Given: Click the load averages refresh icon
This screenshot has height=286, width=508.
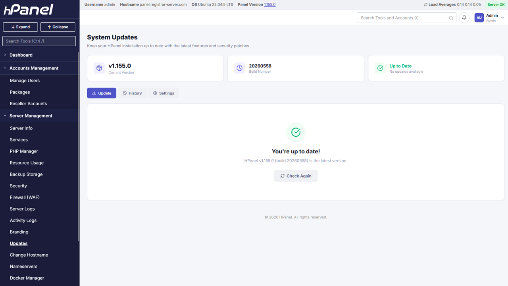Looking at the screenshot, I should 426,5.
